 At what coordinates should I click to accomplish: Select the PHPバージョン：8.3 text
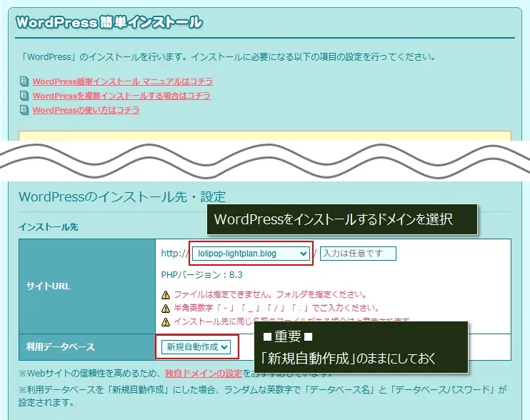[202, 275]
